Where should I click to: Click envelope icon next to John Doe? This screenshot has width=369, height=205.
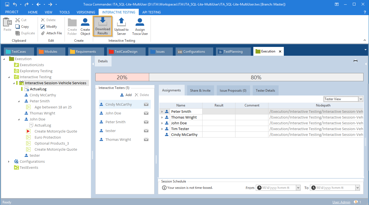[x=146, y=113]
